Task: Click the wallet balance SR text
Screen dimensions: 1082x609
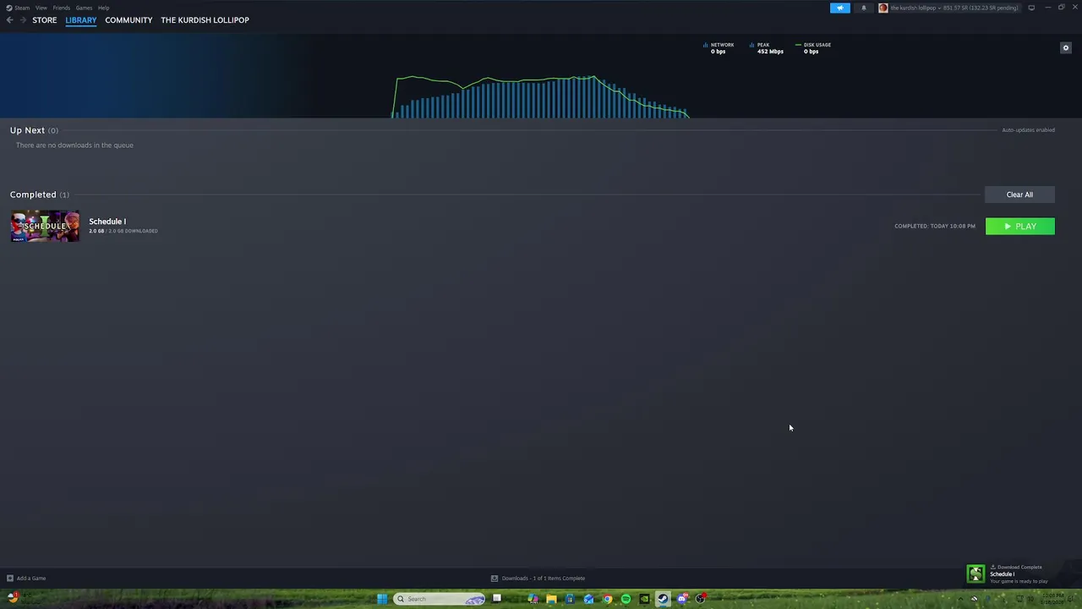Action: click(982, 8)
